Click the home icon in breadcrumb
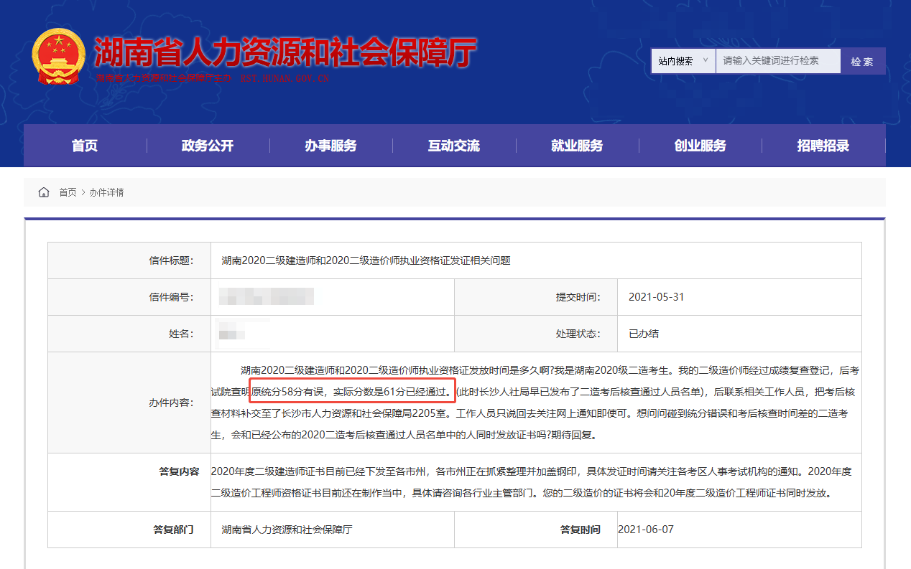The width and height of the screenshot is (911, 569). (x=44, y=192)
